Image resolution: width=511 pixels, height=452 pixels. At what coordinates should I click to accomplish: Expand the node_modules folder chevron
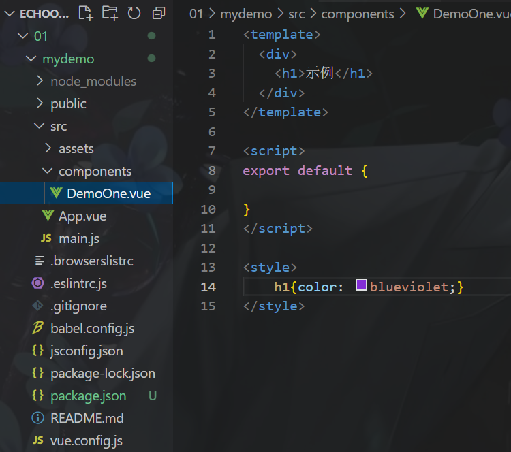click(40, 80)
